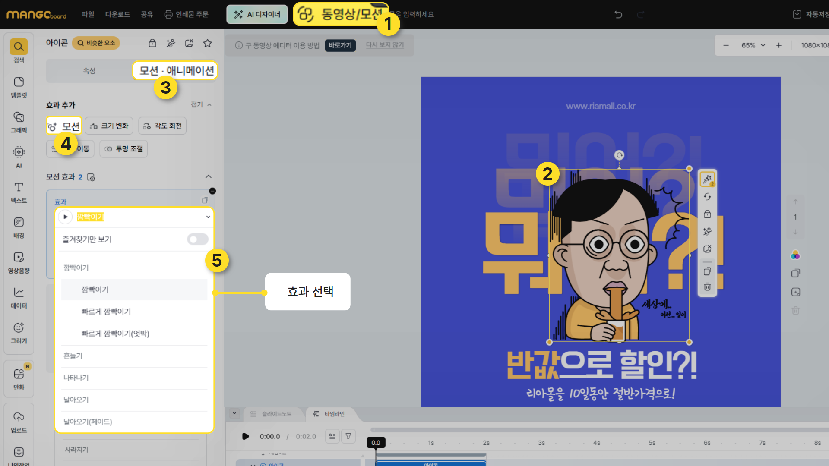Click the 동영상/모션 mode button
The image size is (829, 466).
coord(341,14)
